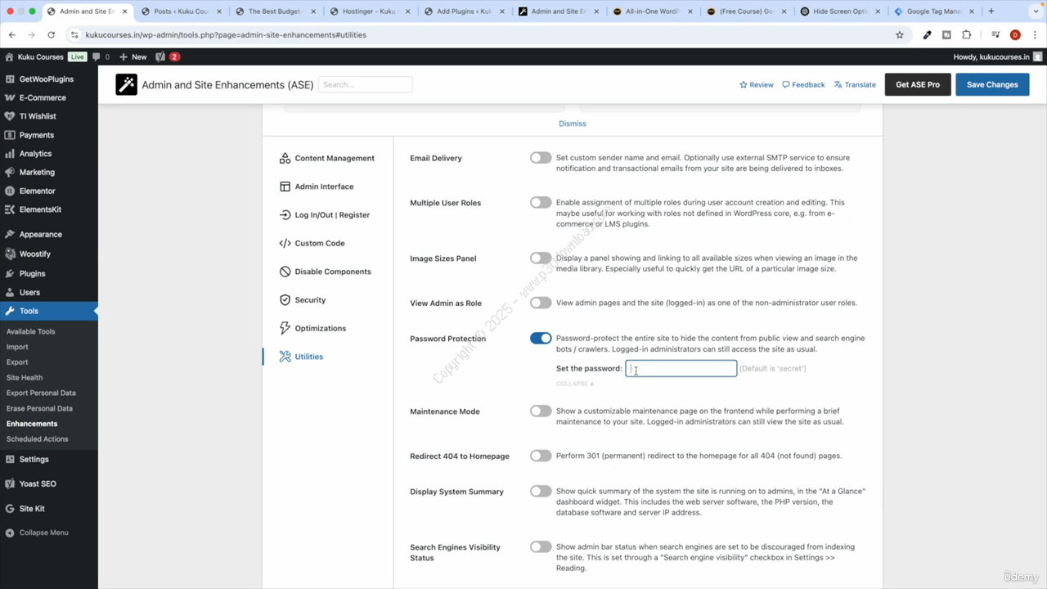Screen dimensions: 1047x589
Task: Click the ASE settings search box
Action: click(365, 84)
